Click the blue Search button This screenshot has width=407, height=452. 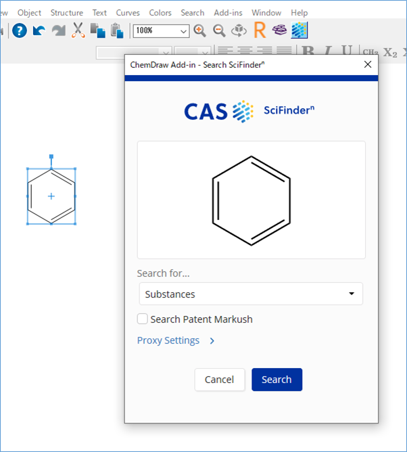click(277, 380)
